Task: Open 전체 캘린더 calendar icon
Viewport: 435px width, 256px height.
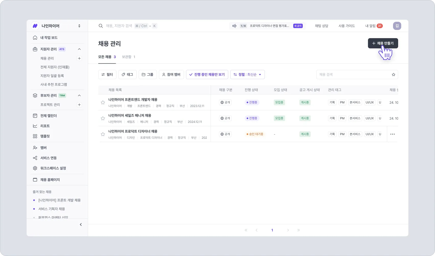Action: click(35, 116)
